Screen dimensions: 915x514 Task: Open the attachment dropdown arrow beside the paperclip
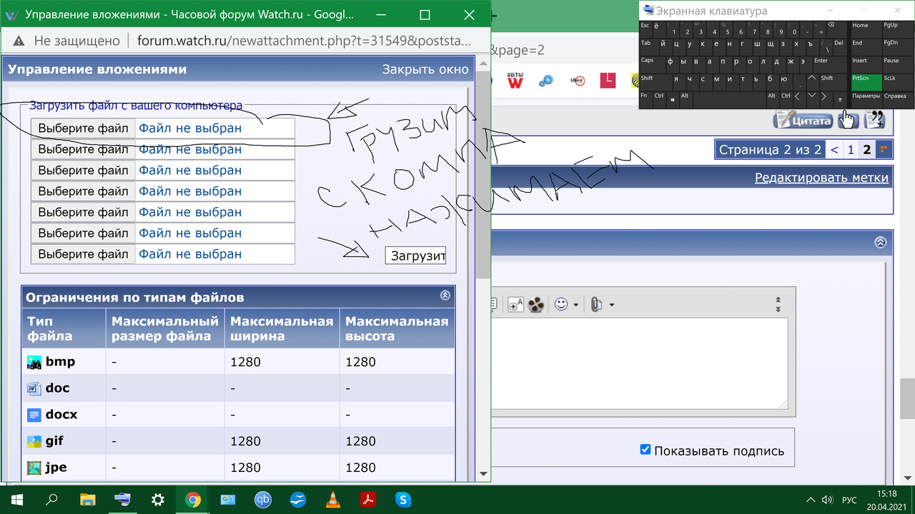[611, 306]
